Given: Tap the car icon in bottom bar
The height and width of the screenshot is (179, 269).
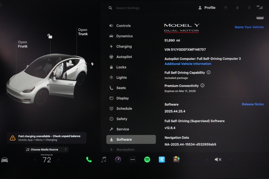Looking at the screenshot, I should pyautogui.click(x=5, y=160).
